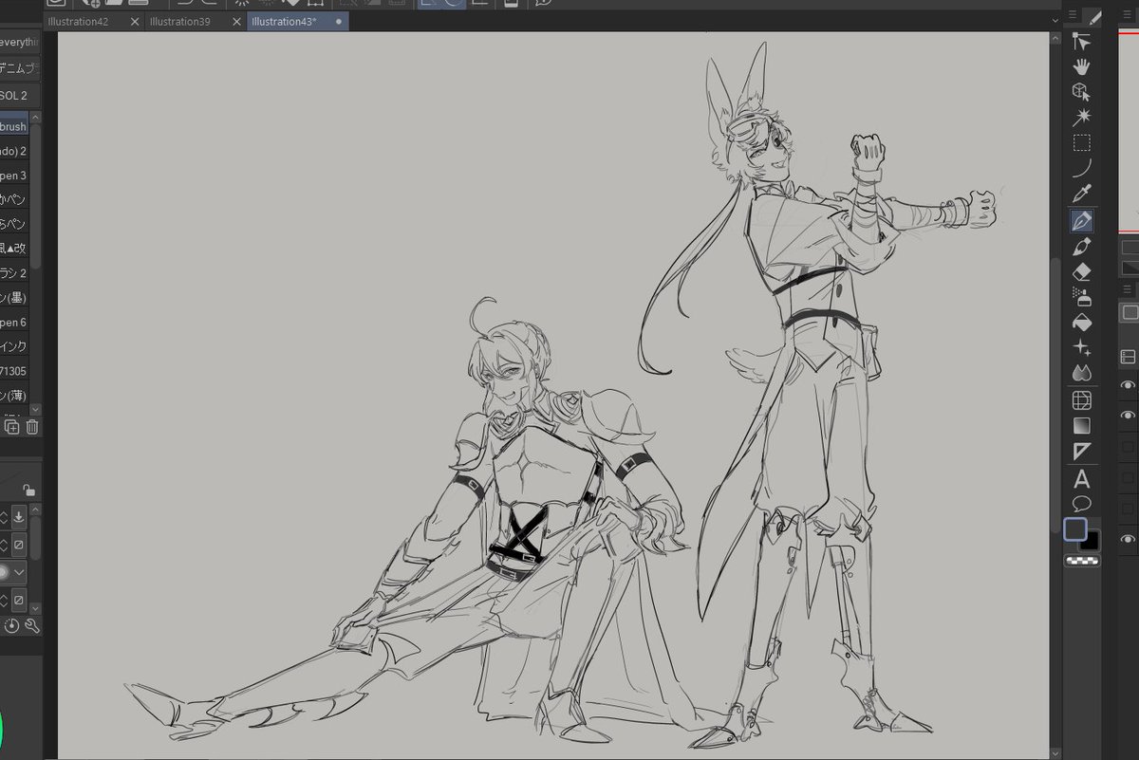This screenshot has height=760, width=1139.
Task: Click the trash delete sub tool icon
Action: click(32, 427)
